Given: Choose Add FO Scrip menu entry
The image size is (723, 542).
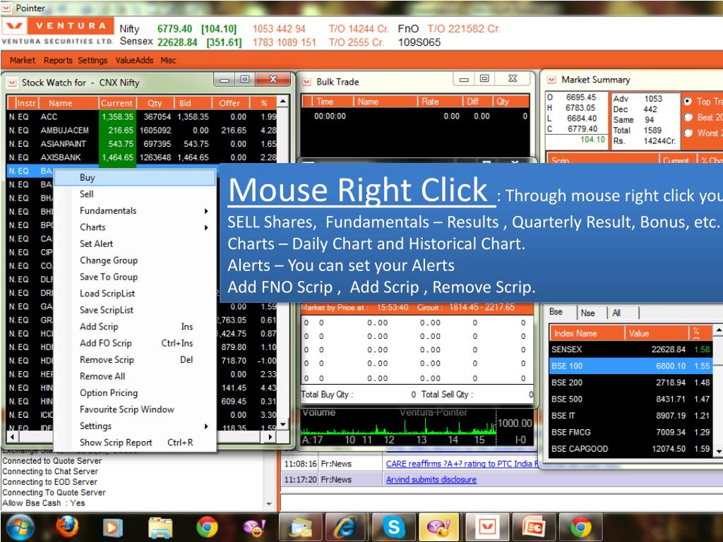Looking at the screenshot, I should 135,344.
